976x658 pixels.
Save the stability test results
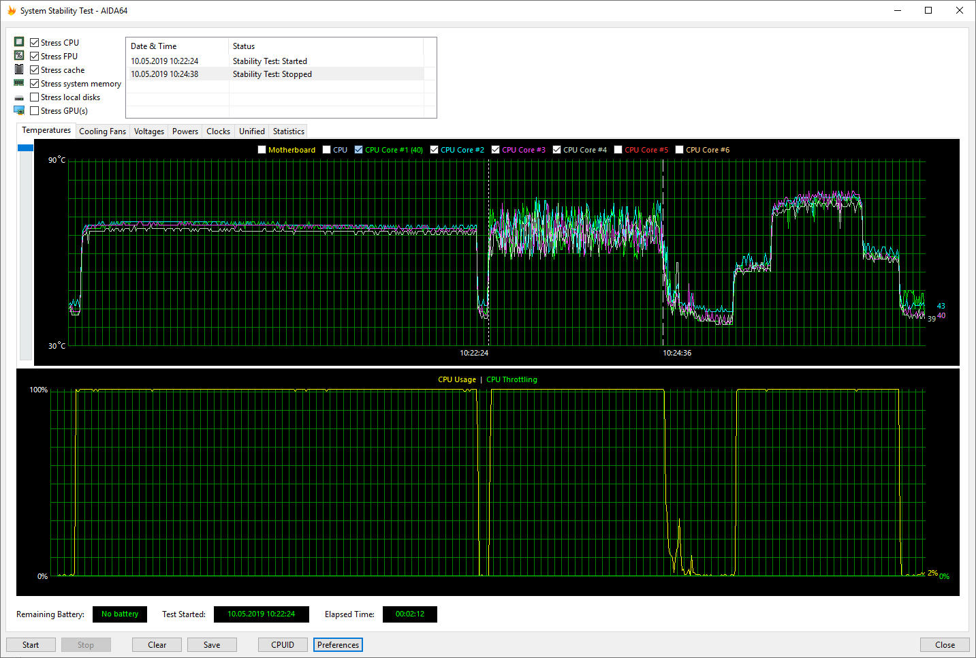pos(212,645)
